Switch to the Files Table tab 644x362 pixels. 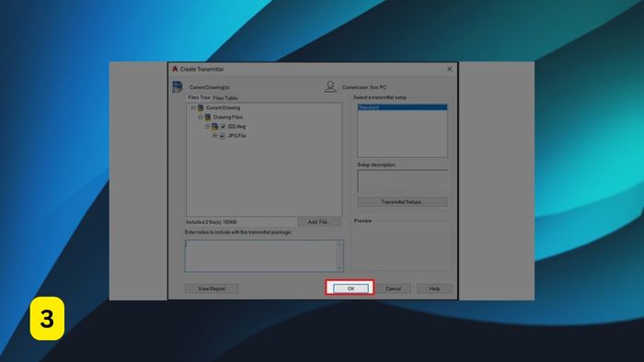225,98
